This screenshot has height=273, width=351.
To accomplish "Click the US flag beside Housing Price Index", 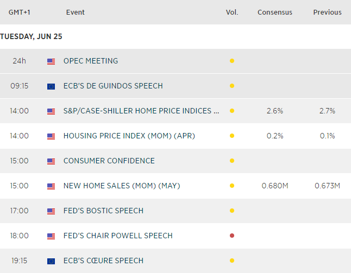I will [x=51, y=136].
